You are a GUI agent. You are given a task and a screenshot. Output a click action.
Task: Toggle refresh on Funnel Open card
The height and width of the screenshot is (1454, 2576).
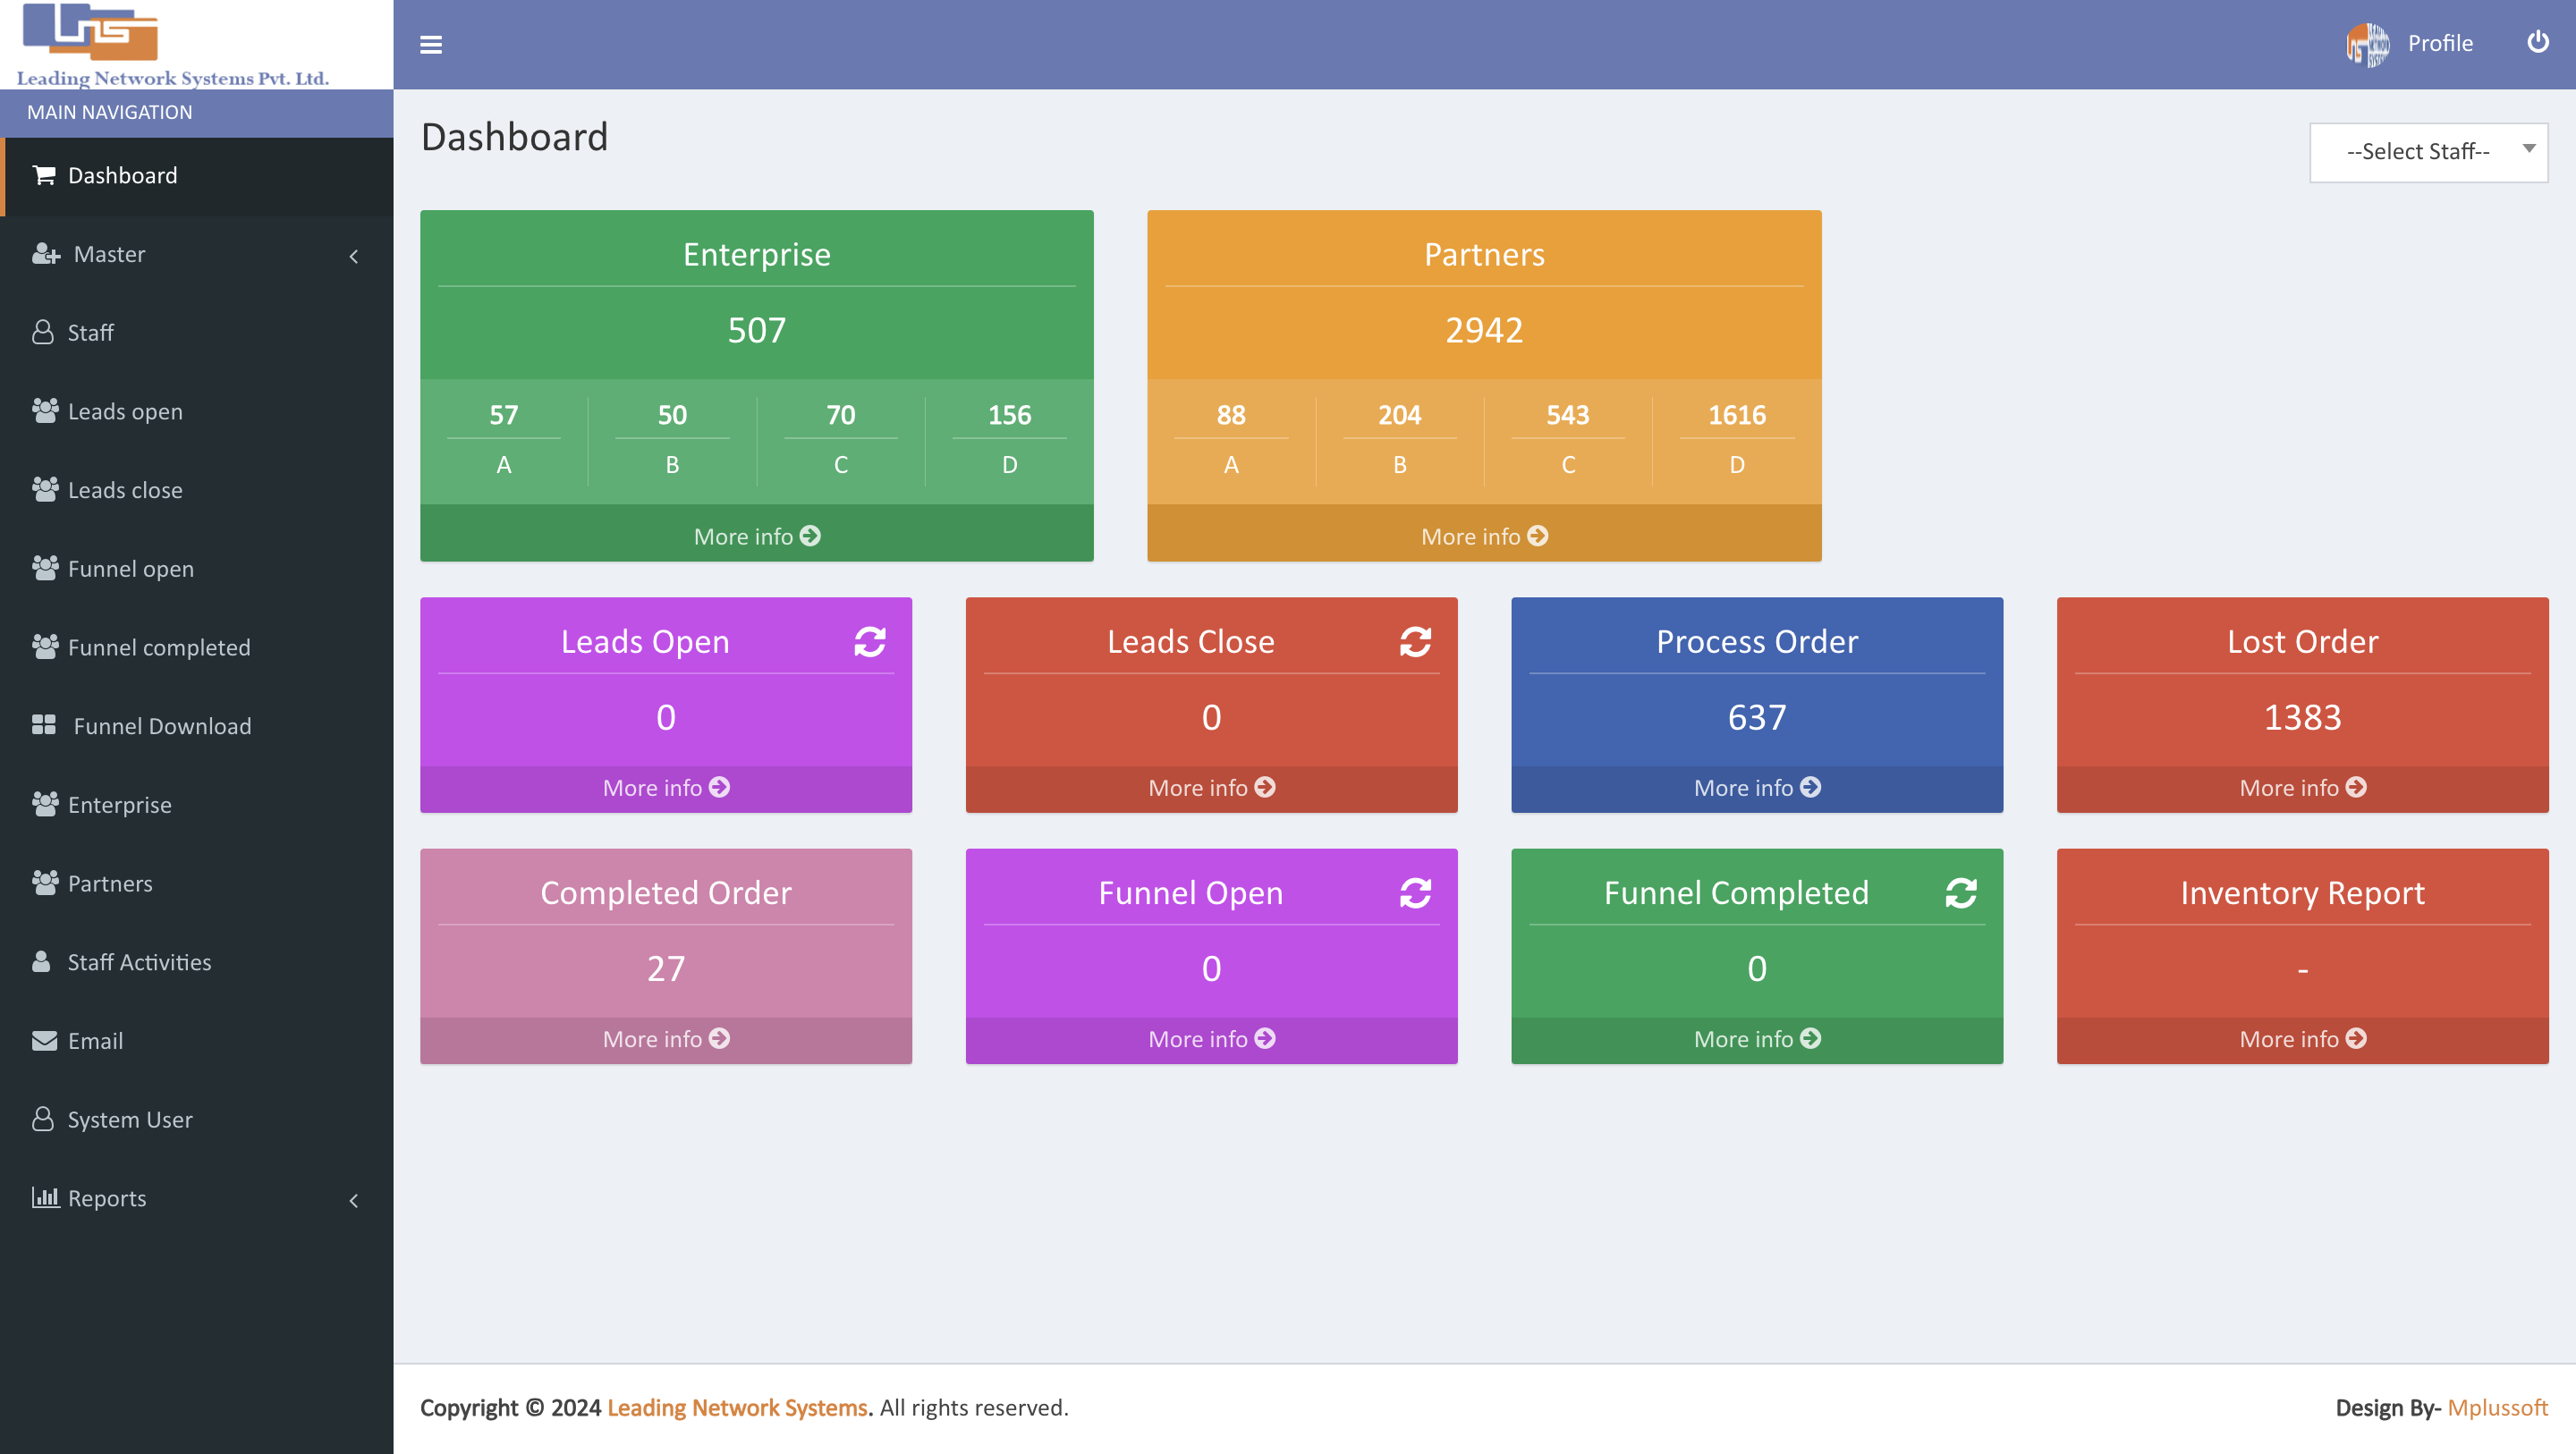coord(1415,892)
